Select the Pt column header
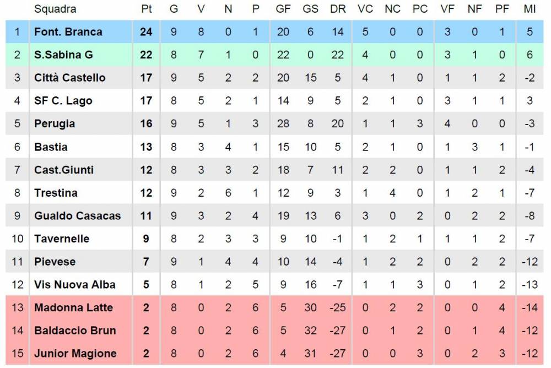The image size is (551, 368). [x=146, y=9]
